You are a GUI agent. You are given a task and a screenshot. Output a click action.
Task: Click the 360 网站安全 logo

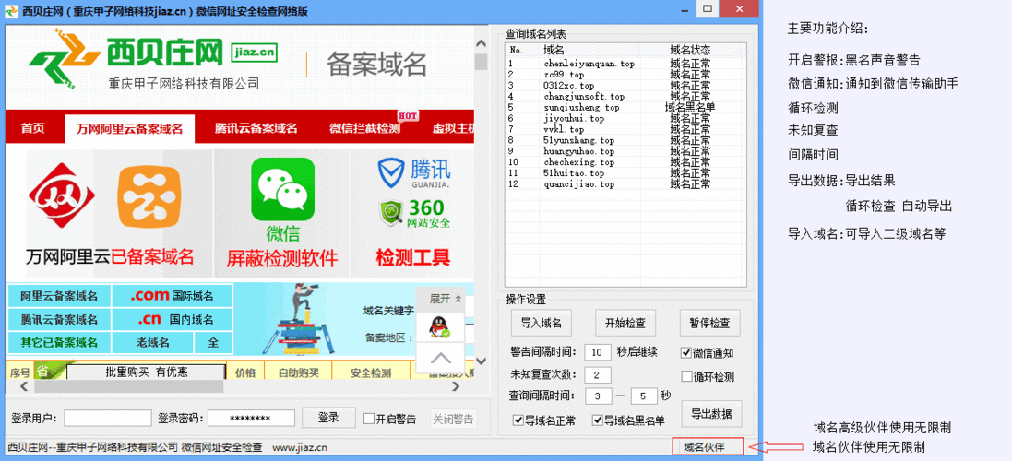tap(414, 214)
